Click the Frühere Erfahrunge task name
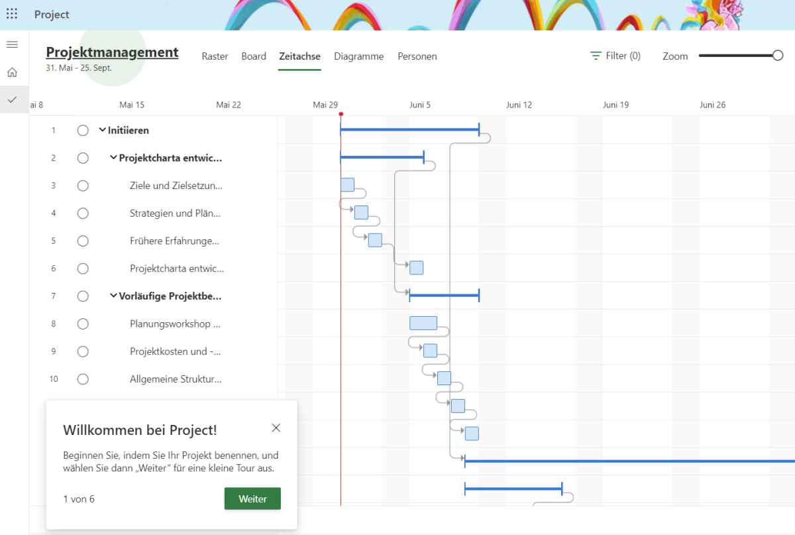 (174, 241)
